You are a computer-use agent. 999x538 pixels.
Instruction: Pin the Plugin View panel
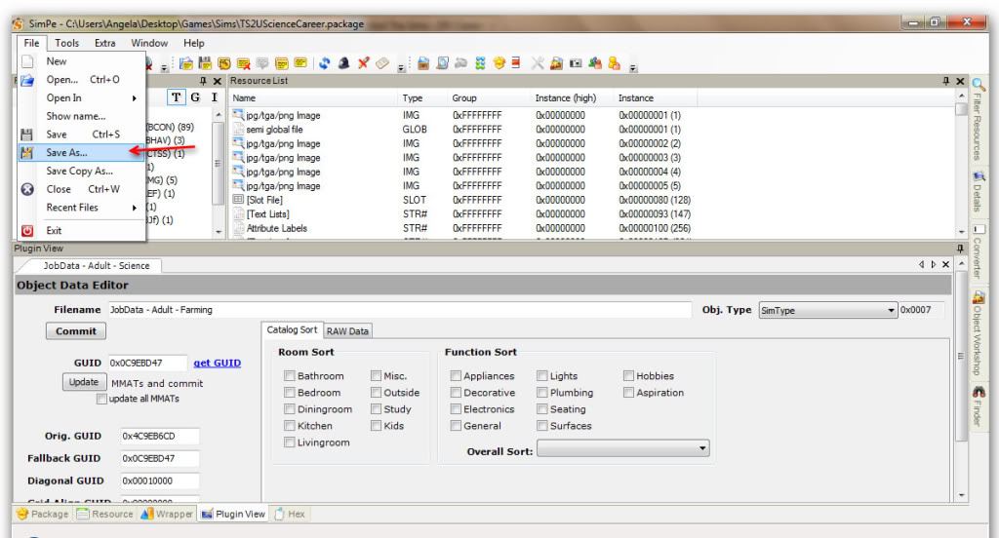tap(960, 249)
